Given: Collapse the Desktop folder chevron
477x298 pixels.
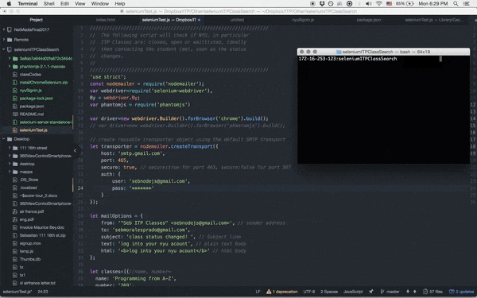Looking at the screenshot, I should pyautogui.click(x=4, y=139).
